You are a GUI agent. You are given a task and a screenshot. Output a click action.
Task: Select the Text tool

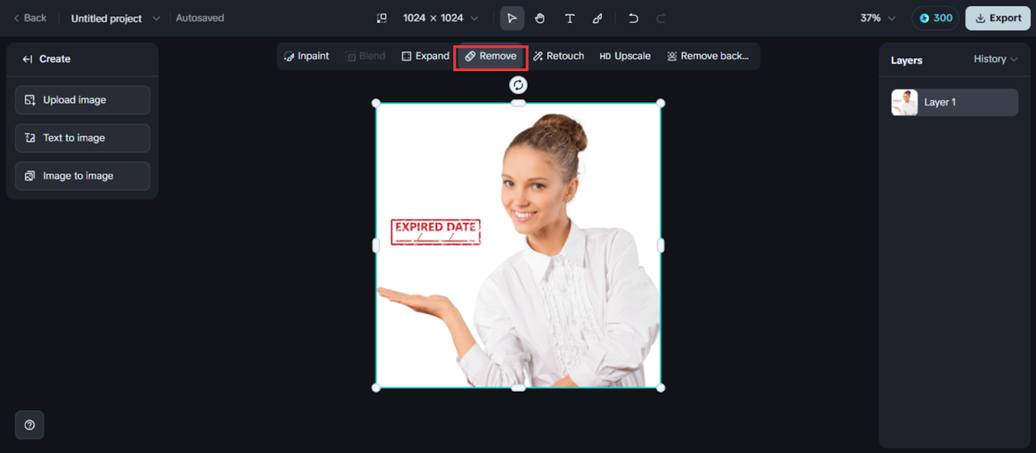tap(570, 18)
